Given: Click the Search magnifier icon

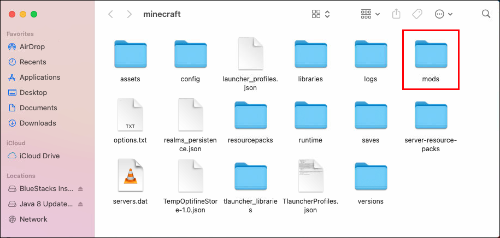Looking at the screenshot, I should (x=486, y=14).
